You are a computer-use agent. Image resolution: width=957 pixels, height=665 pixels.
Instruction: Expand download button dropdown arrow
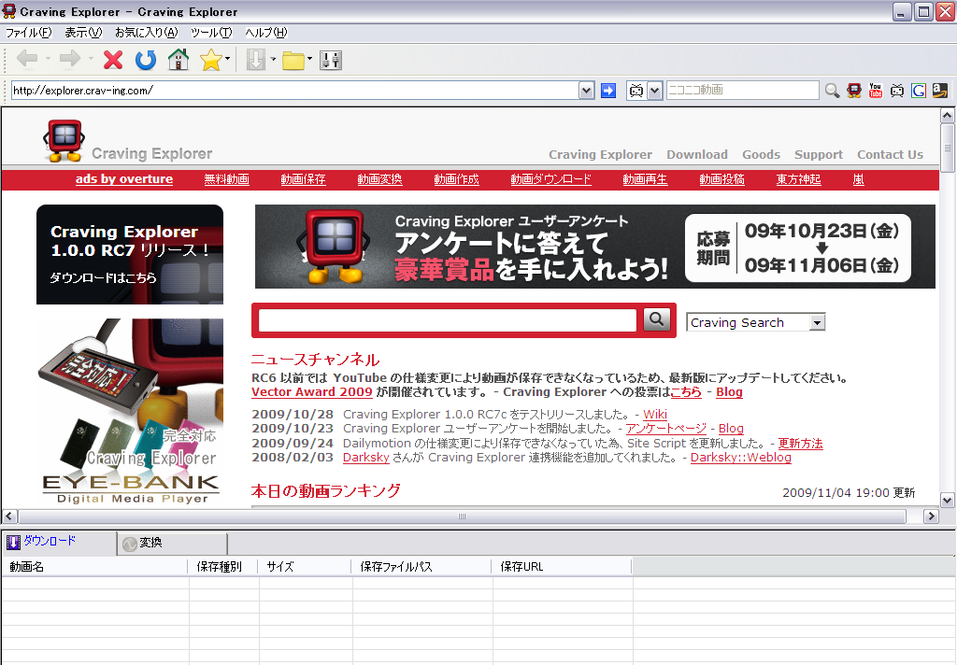coord(273,59)
